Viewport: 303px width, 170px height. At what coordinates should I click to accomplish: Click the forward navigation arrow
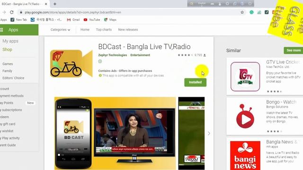(x=4, y=12)
